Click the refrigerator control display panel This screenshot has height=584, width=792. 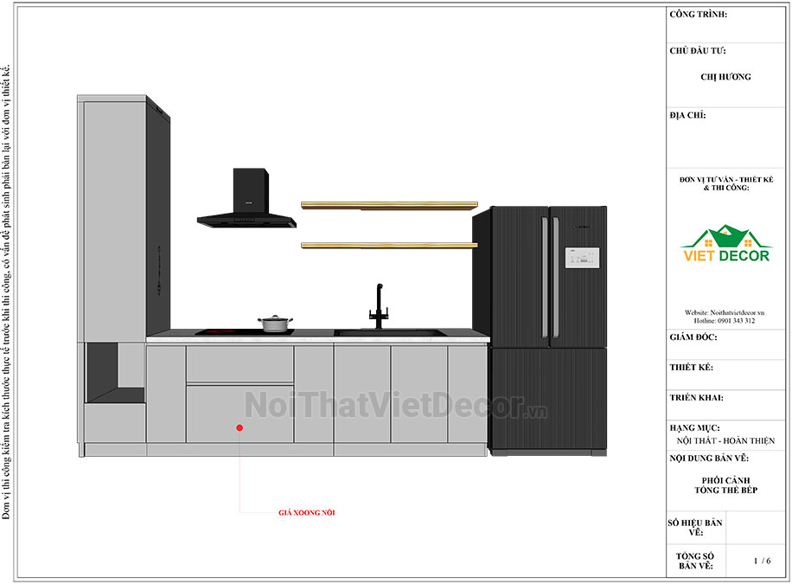point(582,258)
